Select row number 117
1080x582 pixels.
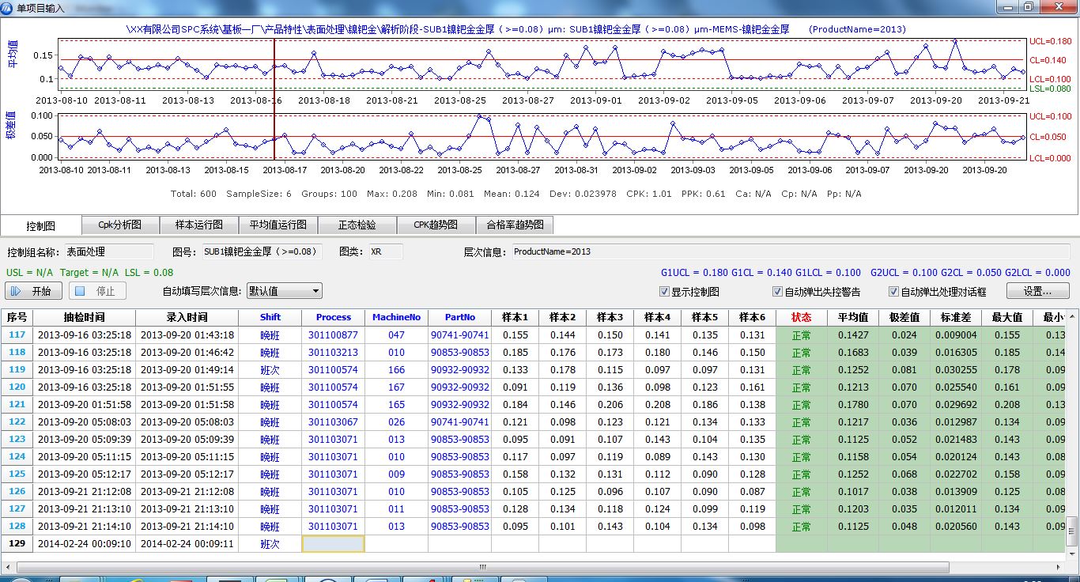click(17, 335)
